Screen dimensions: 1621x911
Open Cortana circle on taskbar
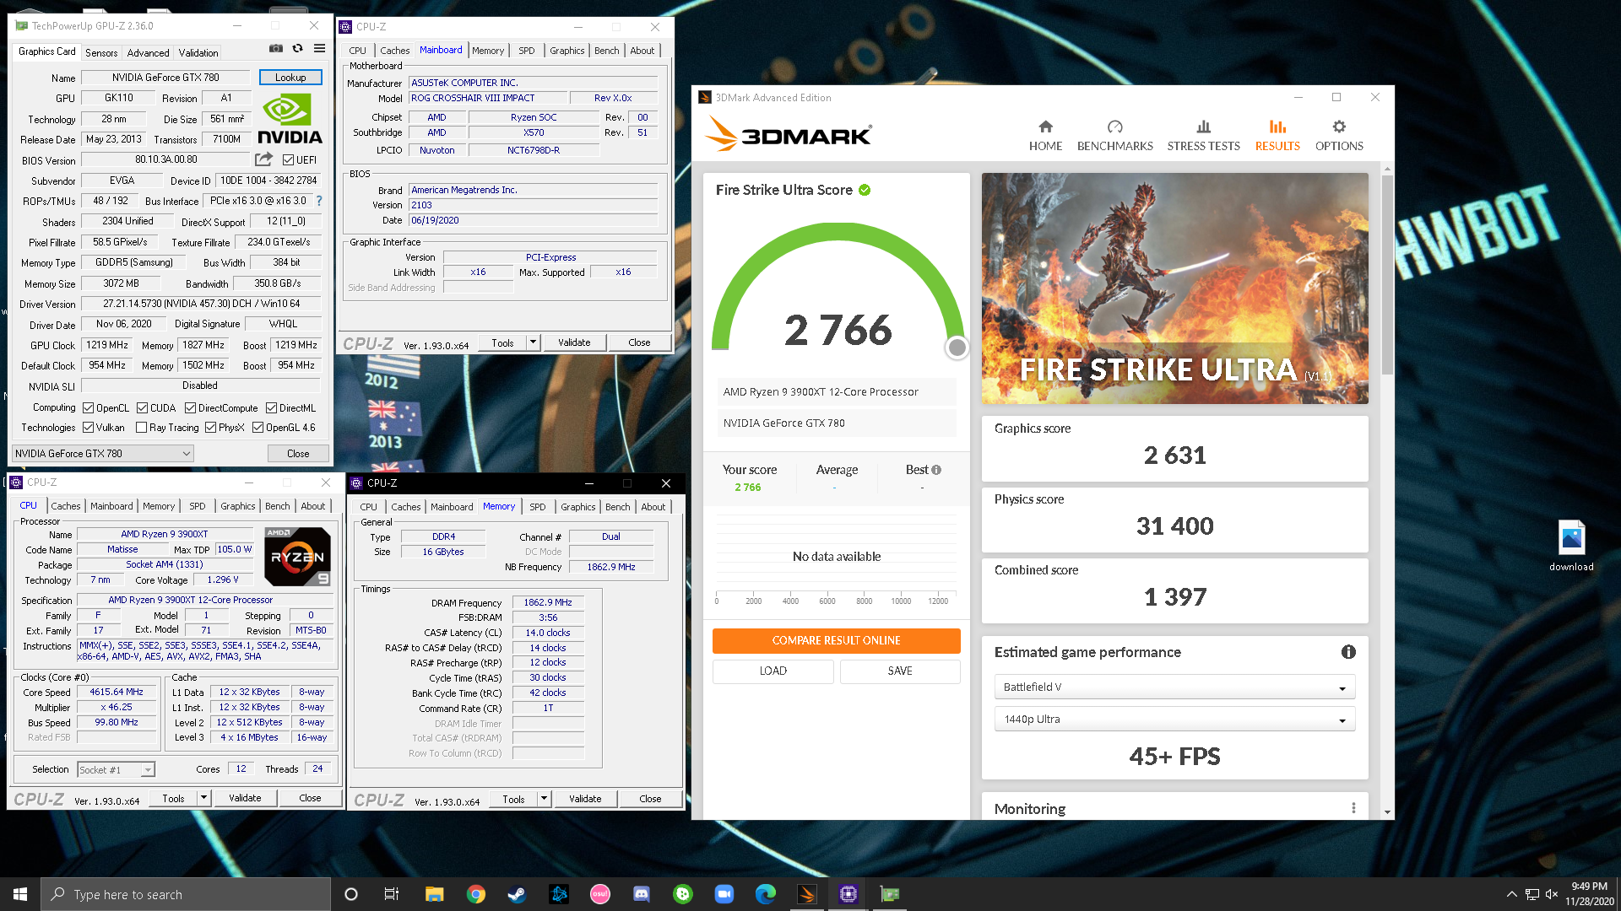coord(351,894)
